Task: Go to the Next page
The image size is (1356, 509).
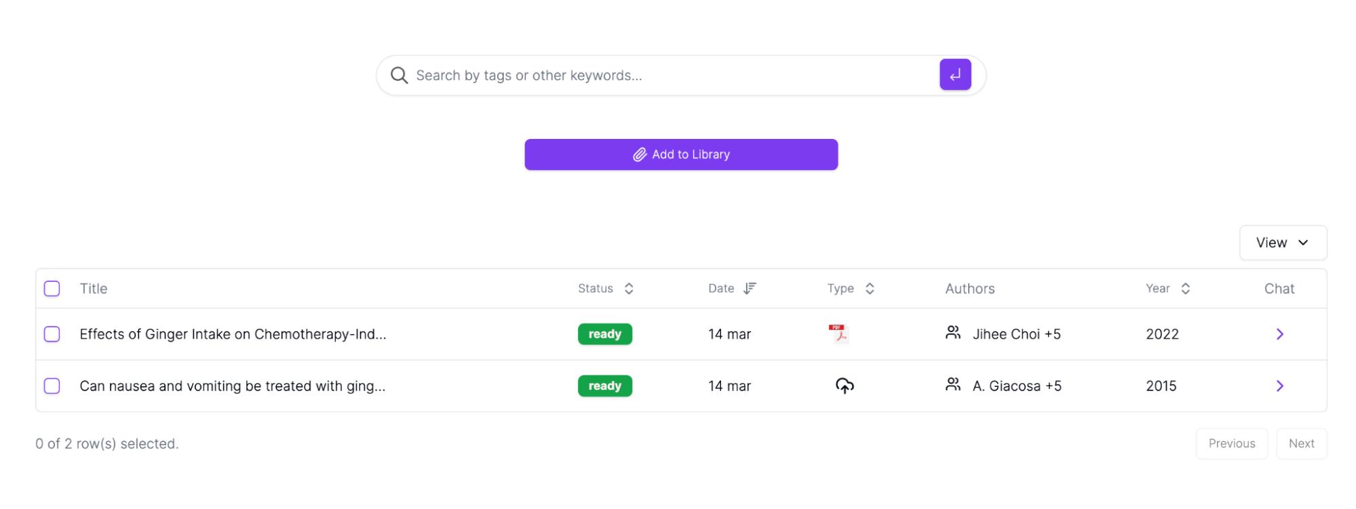Action: pos(1301,443)
